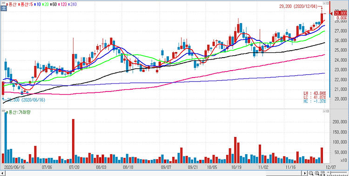
Task: Click the 07/20 date axis label
Action: pos(74,167)
